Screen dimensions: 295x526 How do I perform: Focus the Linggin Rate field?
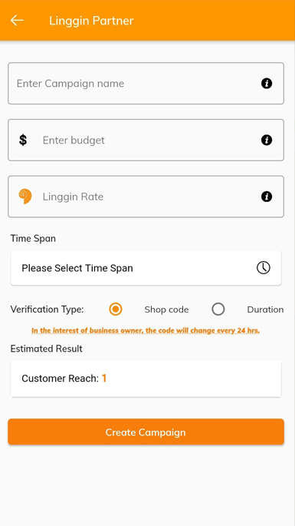146,197
